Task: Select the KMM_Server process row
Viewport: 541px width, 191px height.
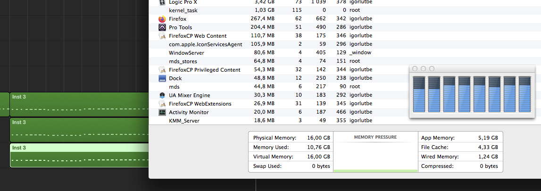Action: click(184, 121)
